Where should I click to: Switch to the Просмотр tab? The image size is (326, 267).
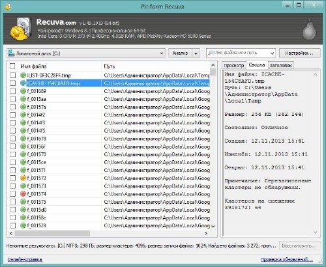pos(234,65)
